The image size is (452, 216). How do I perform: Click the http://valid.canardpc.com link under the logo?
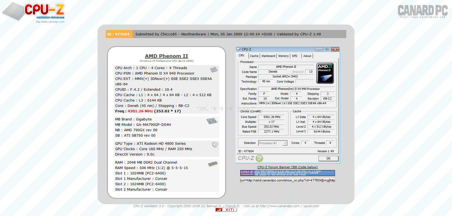click(x=50, y=22)
